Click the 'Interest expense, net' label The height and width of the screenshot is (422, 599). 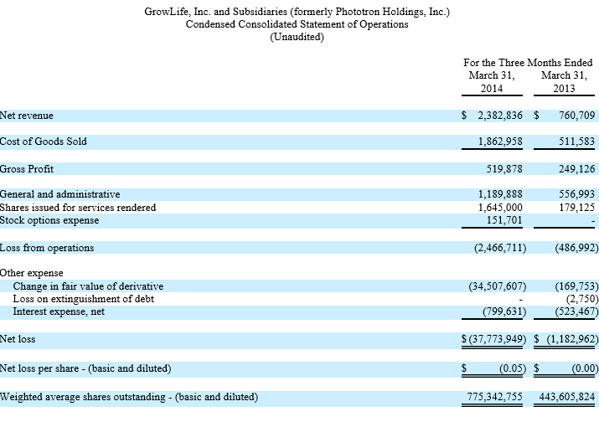[59, 311]
